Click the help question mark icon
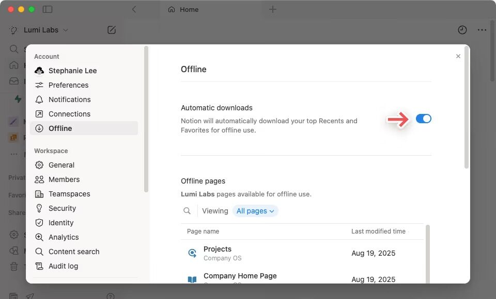Viewport: 496px width, 299px height. coord(111,296)
